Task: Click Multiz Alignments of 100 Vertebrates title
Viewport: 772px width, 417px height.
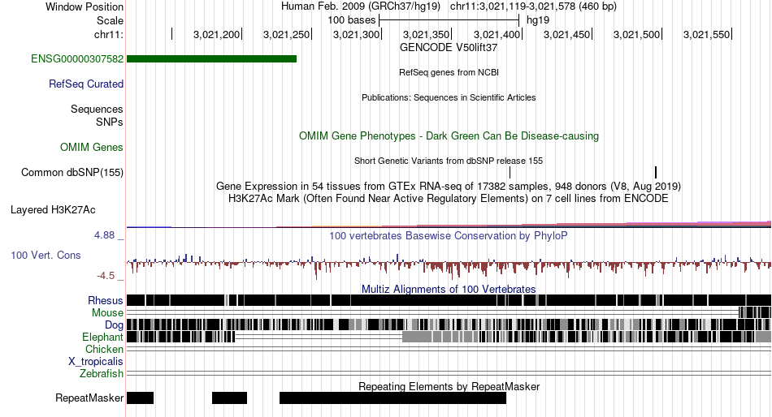Action: (449, 289)
